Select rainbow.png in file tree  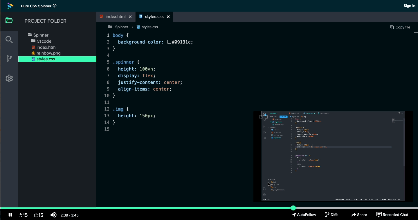coord(48,53)
